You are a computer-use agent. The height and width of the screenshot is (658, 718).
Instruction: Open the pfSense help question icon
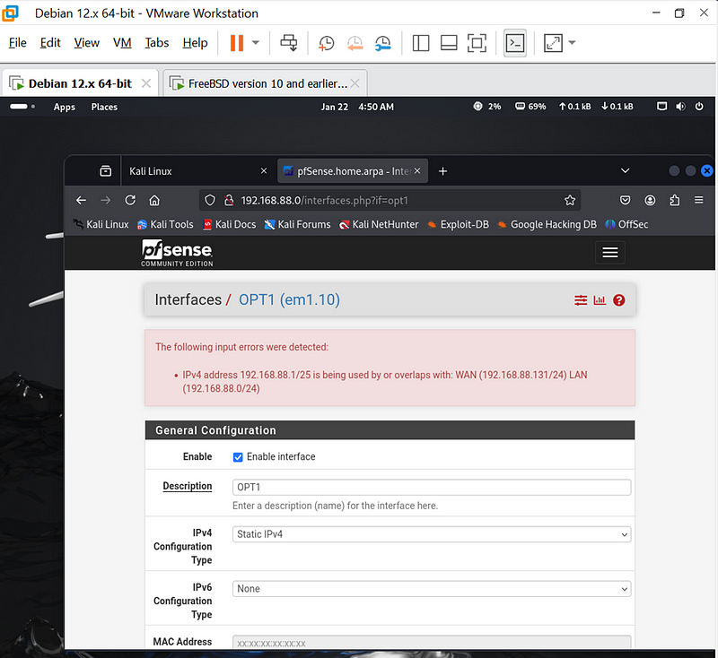[x=619, y=300]
